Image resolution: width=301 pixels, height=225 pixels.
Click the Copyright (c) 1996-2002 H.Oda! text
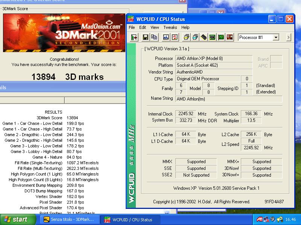click(x=202, y=202)
